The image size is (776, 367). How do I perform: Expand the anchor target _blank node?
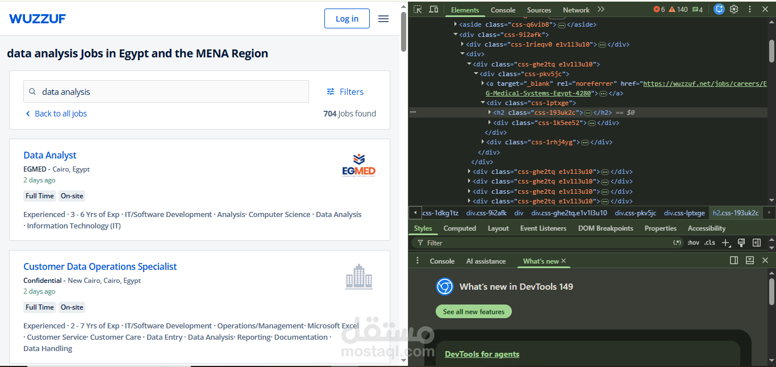click(x=483, y=84)
